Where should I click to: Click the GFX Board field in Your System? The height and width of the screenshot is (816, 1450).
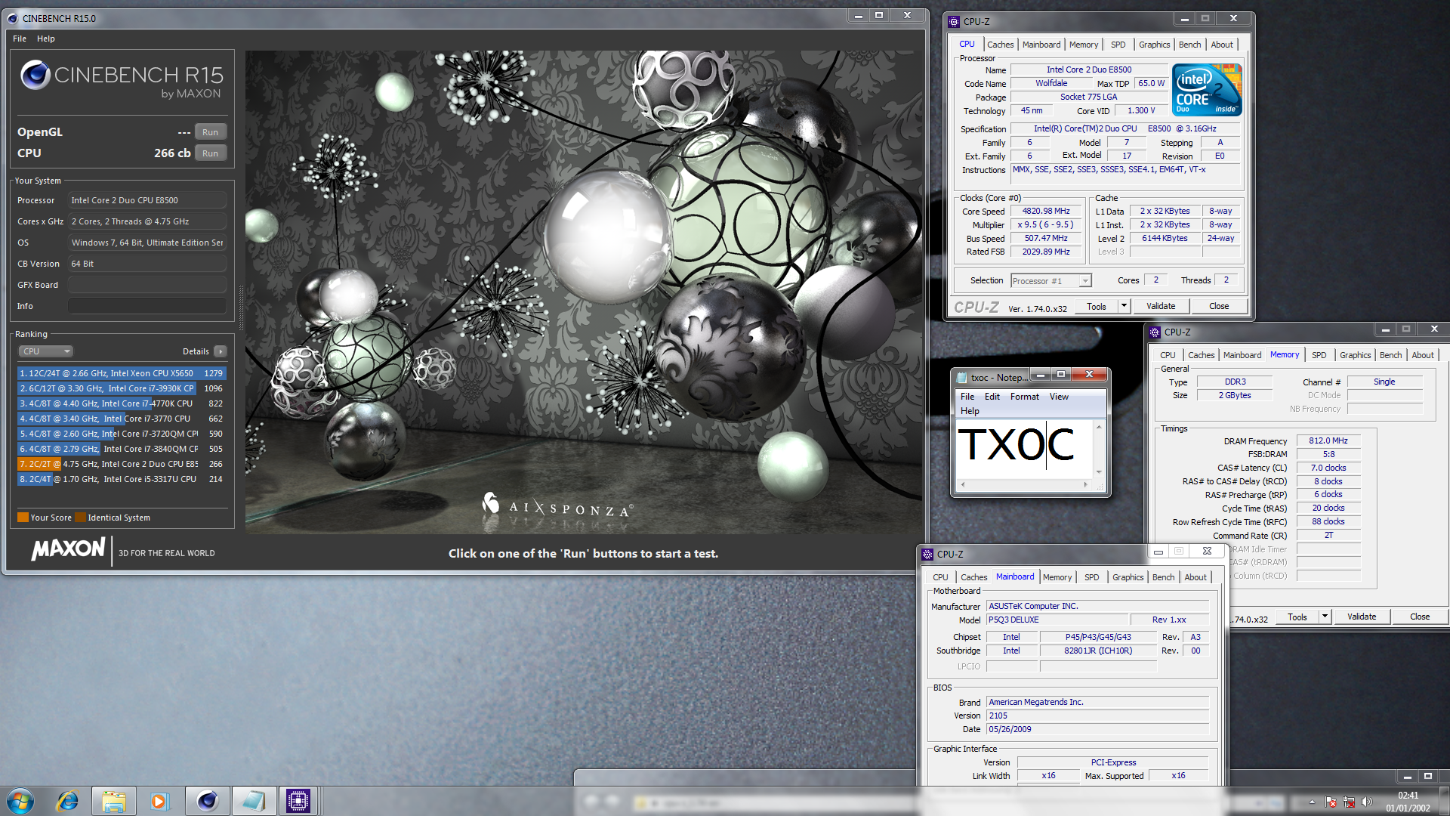pyautogui.click(x=147, y=285)
